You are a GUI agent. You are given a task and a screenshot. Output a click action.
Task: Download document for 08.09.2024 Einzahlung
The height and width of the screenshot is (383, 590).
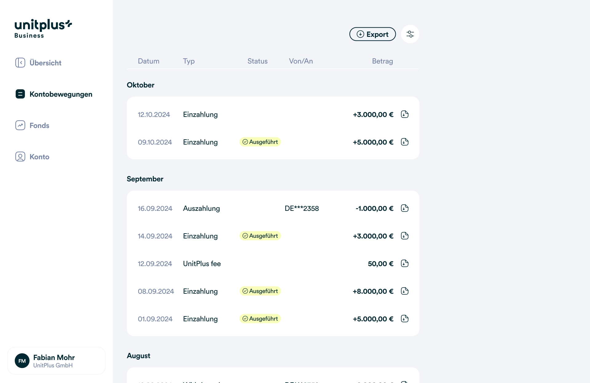(x=404, y=291)
